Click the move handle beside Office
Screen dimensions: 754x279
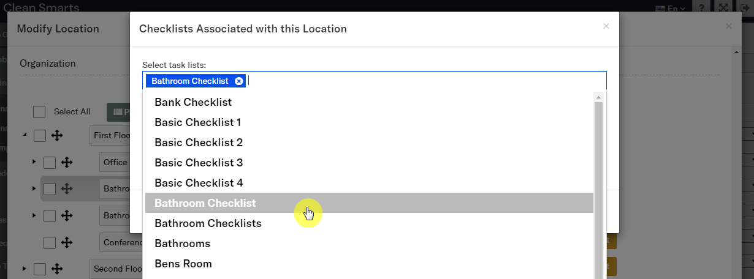tap(67, 162)
